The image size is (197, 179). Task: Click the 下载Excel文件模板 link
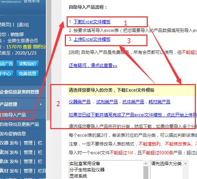pyautogui.click(x=92, y=22)
